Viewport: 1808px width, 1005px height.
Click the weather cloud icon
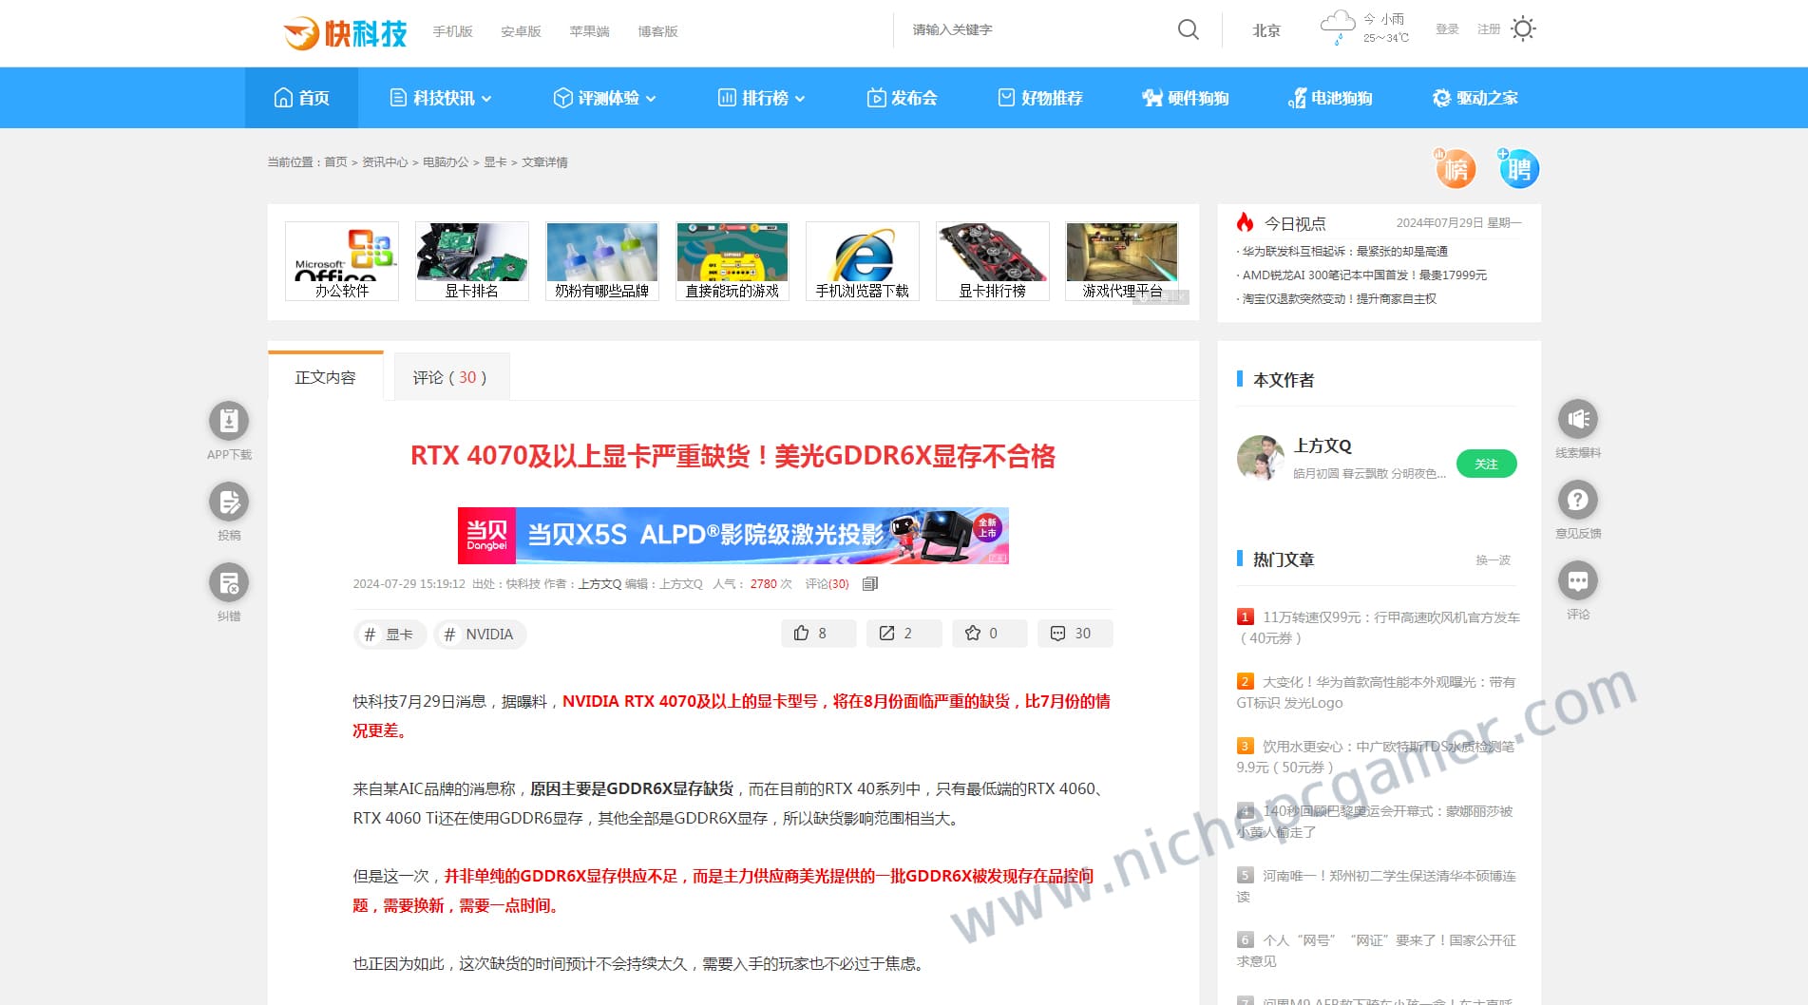(x=1338, y=28)
